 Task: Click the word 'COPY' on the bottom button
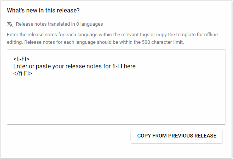tap(144, 136)
